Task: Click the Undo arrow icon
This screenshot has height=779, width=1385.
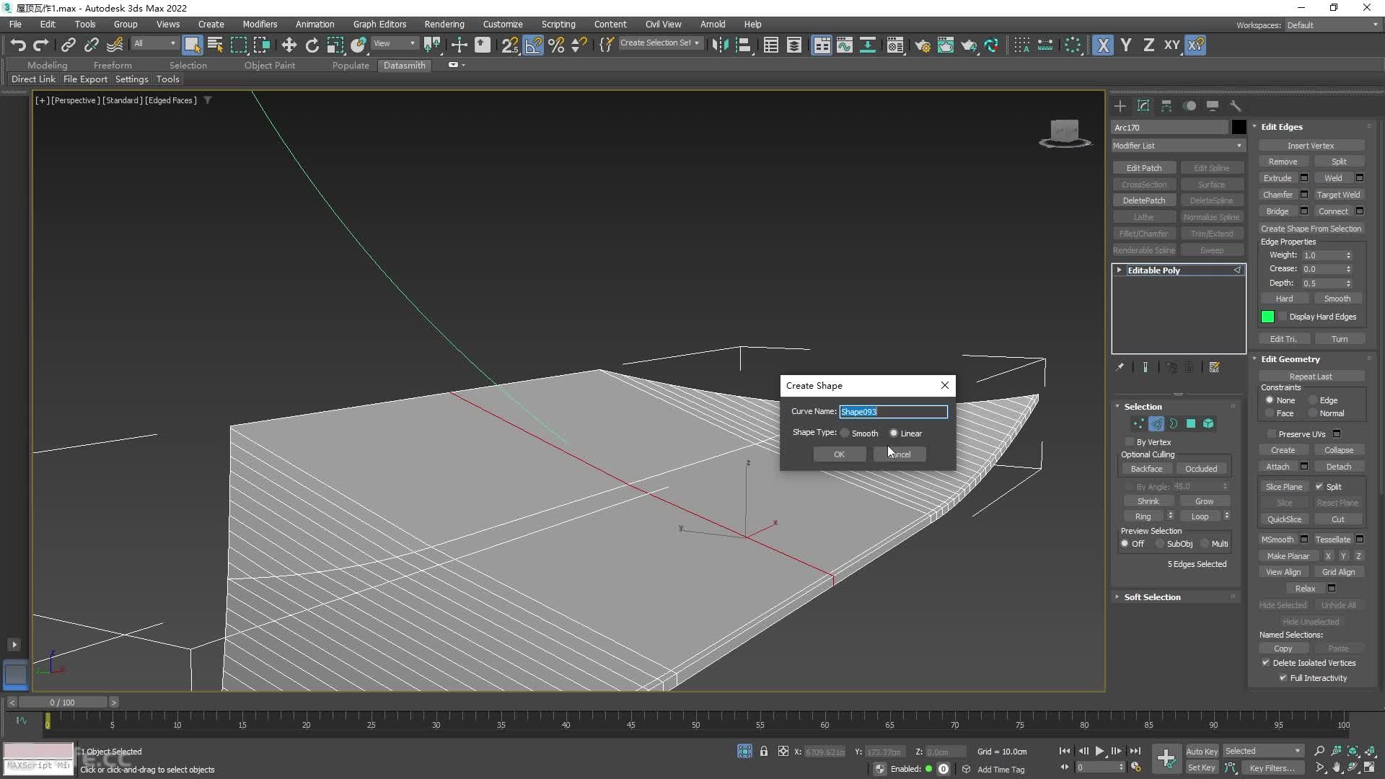Action: coord(18,45)
